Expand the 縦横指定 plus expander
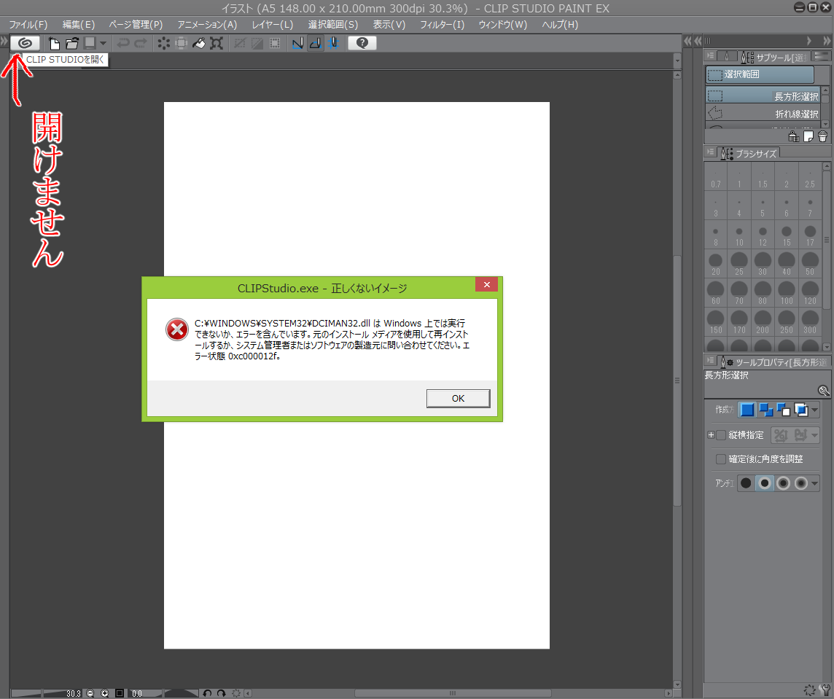 (711, 435)
